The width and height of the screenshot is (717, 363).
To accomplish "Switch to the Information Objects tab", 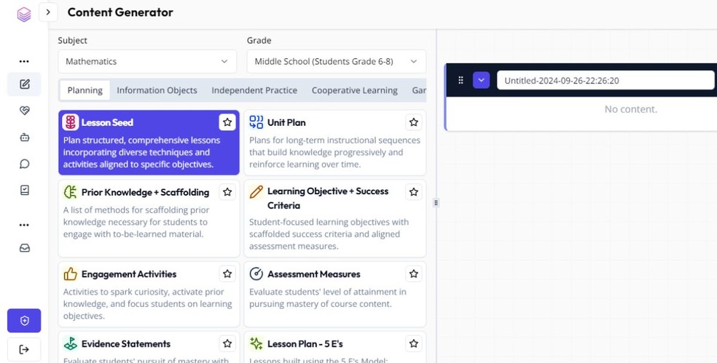I will [x=157, y=90].
